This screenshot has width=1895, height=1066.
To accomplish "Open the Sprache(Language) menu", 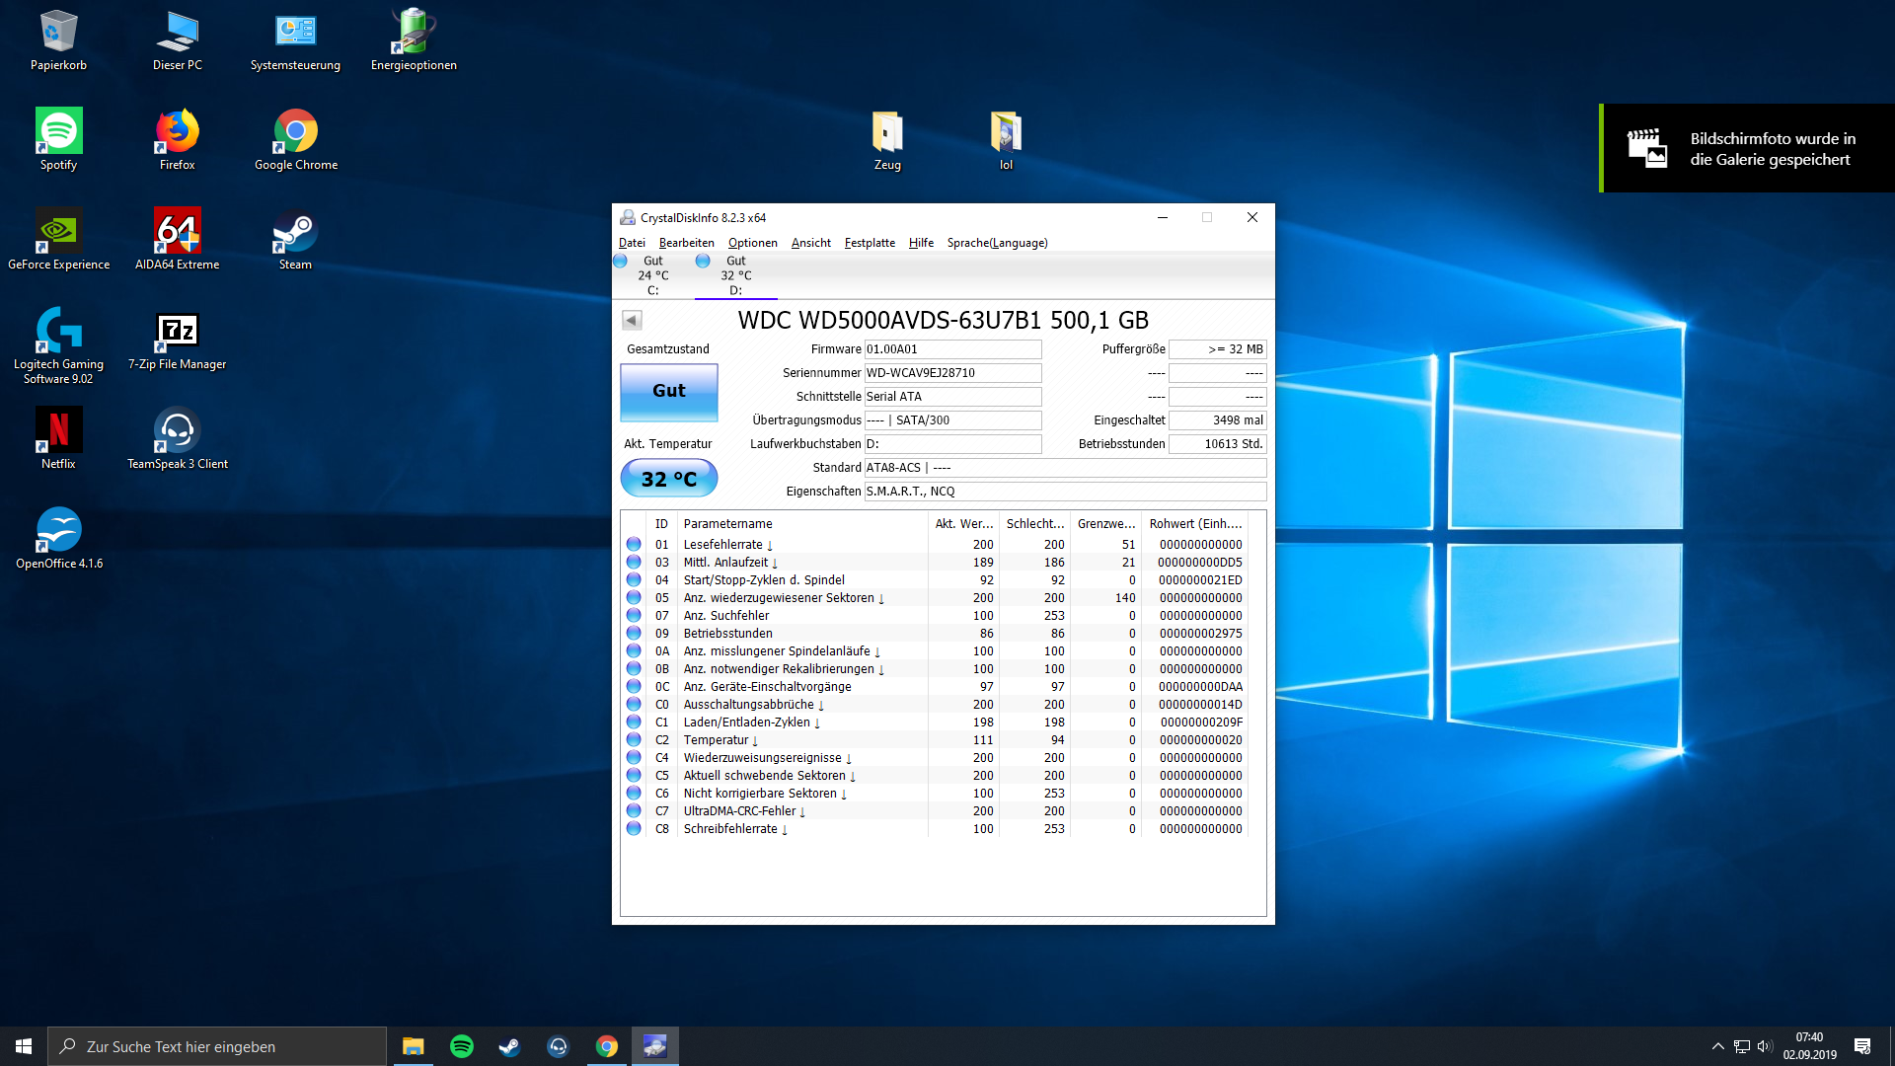I will (x=997, y=243).
